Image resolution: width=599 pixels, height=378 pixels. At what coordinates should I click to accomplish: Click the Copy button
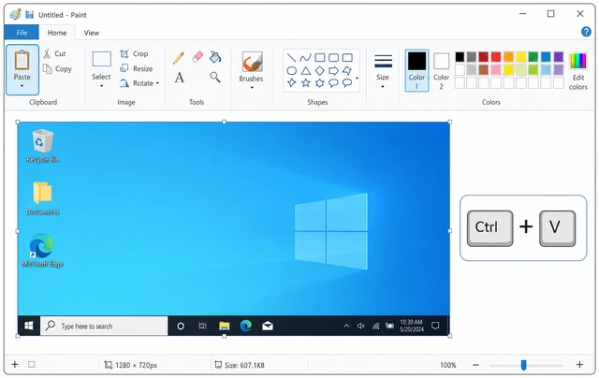pyautogui.click(x=57, y=68)
